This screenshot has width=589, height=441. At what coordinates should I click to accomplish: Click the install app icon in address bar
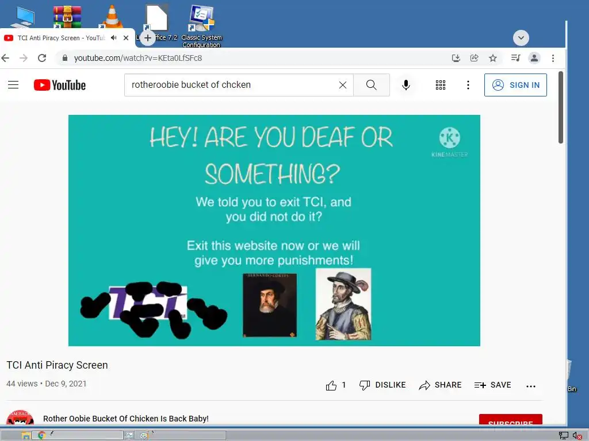pos(456,58)
